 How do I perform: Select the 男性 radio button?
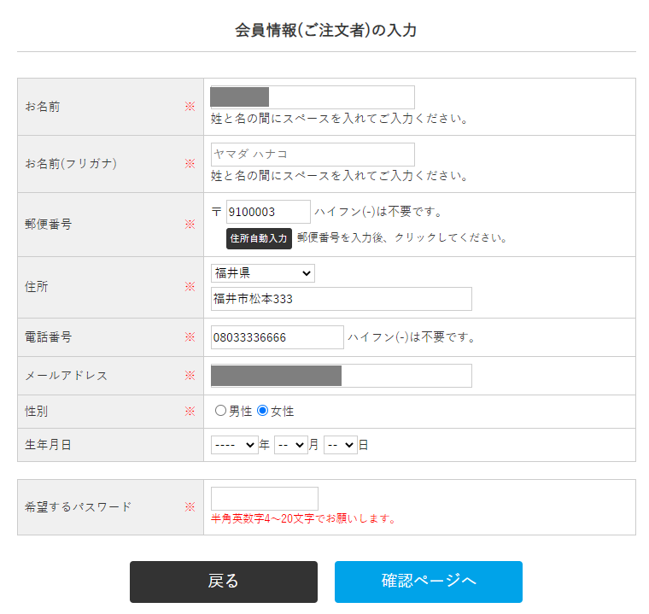pyautogui.click(x=221, y=411)
